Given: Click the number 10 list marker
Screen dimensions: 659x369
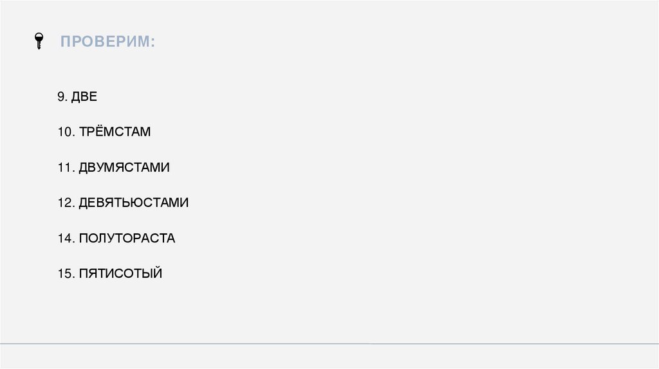Looking at the screenshot, I should tap(65, 132).
